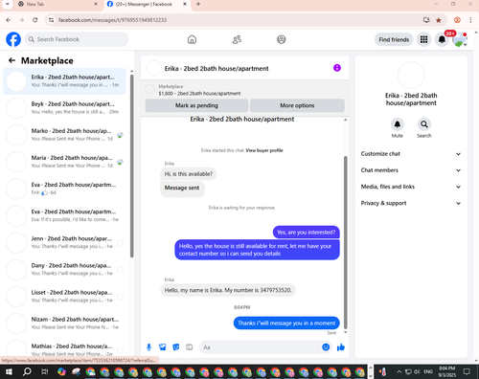This screenshot has height=379, width=479.
Task: Expand Privacy & support section
Action: click(x=411, y=203)
